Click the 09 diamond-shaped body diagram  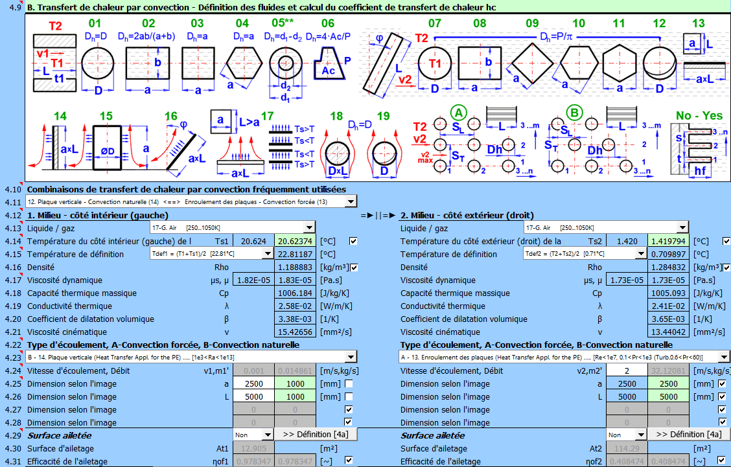[x=531, y=63]
